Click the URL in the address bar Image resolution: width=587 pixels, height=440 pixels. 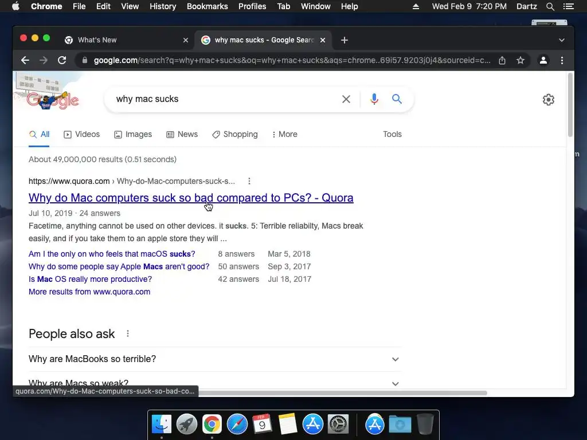tap(292, 60)
